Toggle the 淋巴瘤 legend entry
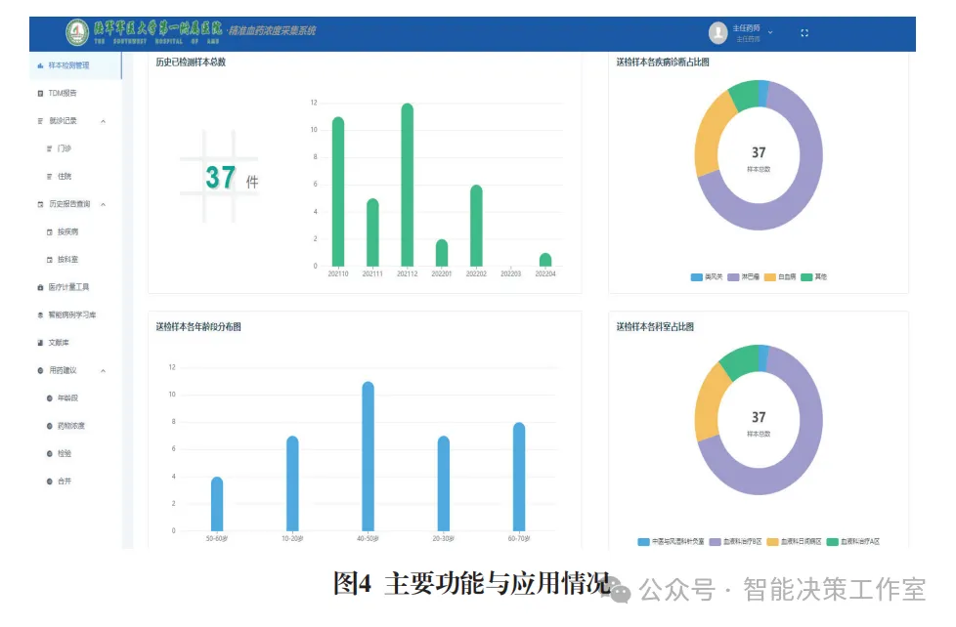 (743, 277)
